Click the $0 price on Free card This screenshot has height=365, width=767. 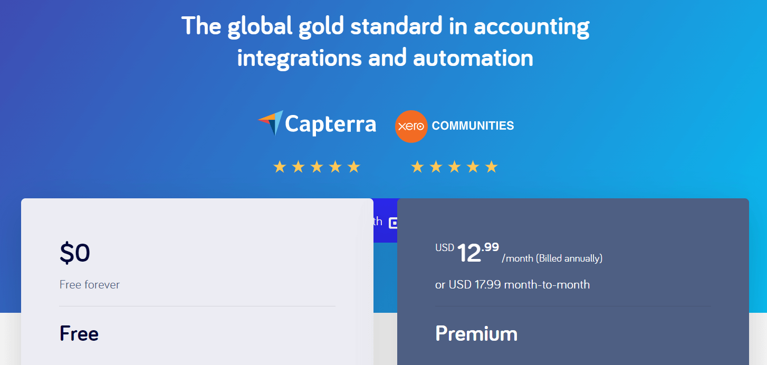point(75,253)
